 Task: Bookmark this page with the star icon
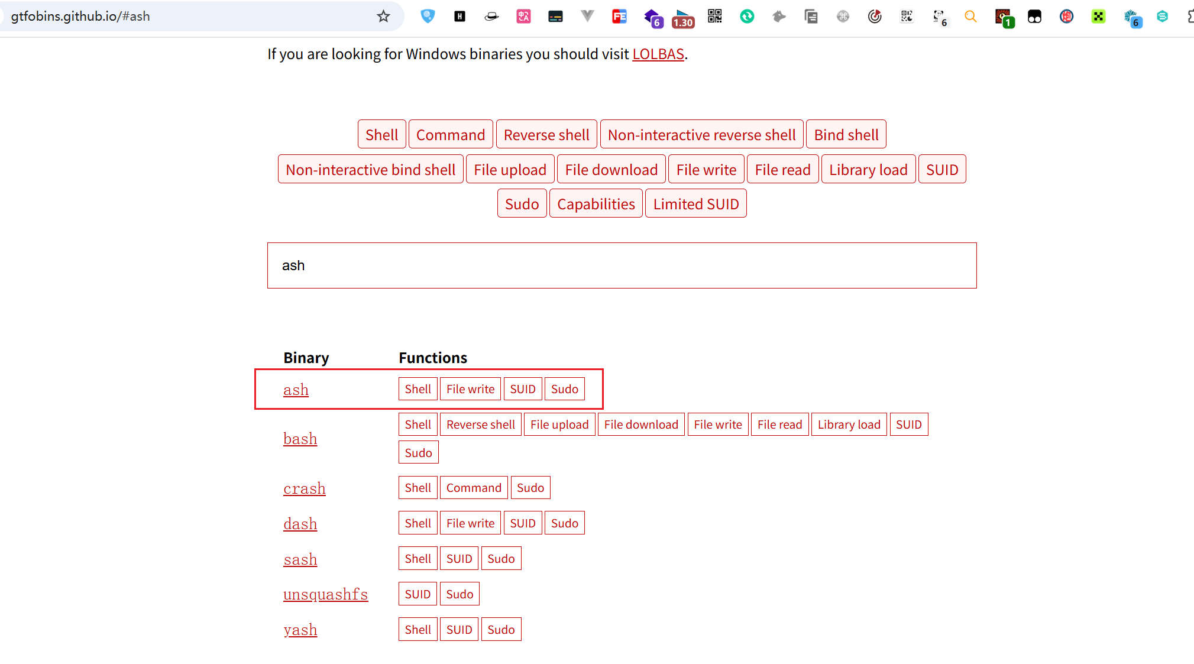pyautogui.click(x=383, y=17)
